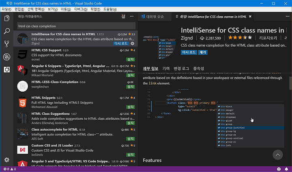Select HTML Class Suggestions list item
This screenshot has width=292, height=172.
75,118
